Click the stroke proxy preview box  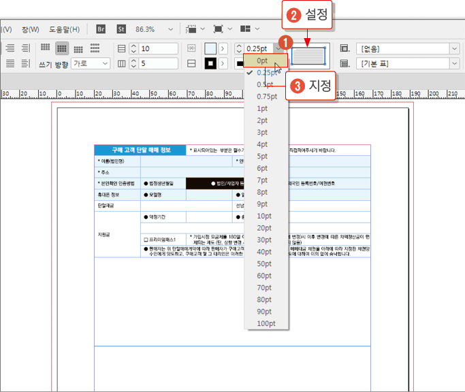click(308, 56)
